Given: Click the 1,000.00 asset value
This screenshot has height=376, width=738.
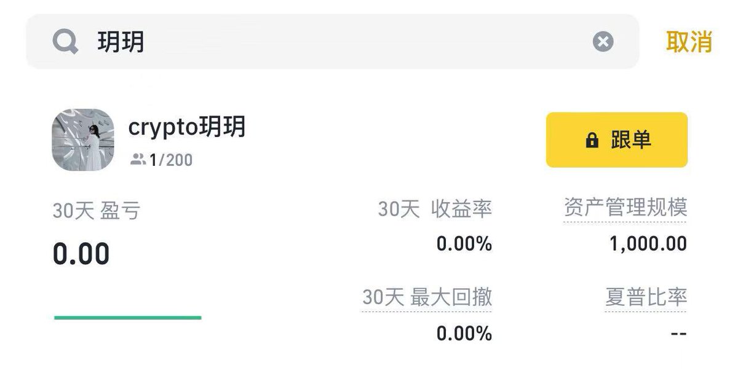Looking at the screenshot, I should tap(648, 244).
